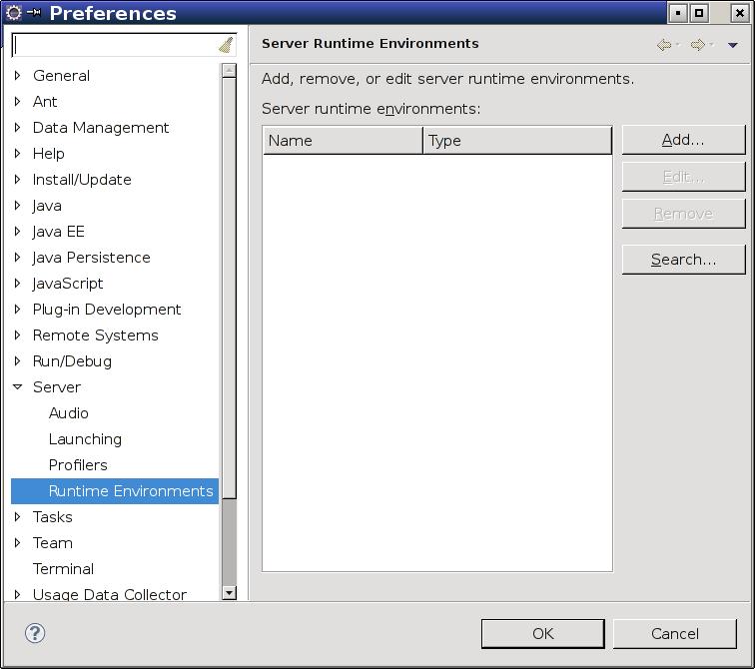755x669 pixels.
Task: Expand the Java EE preferences node
Action: click(x=18, y=232)
